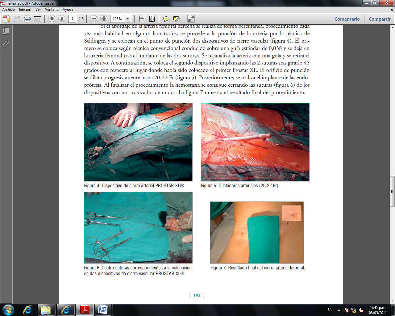Screen dimensions: 395x316
Task: Zoom in using the plus button
Action: coord(104,19)
